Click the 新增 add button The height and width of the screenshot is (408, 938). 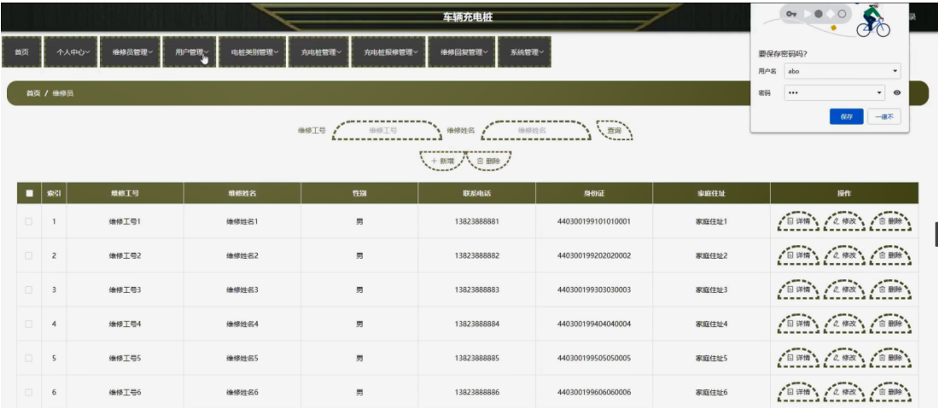442,161
